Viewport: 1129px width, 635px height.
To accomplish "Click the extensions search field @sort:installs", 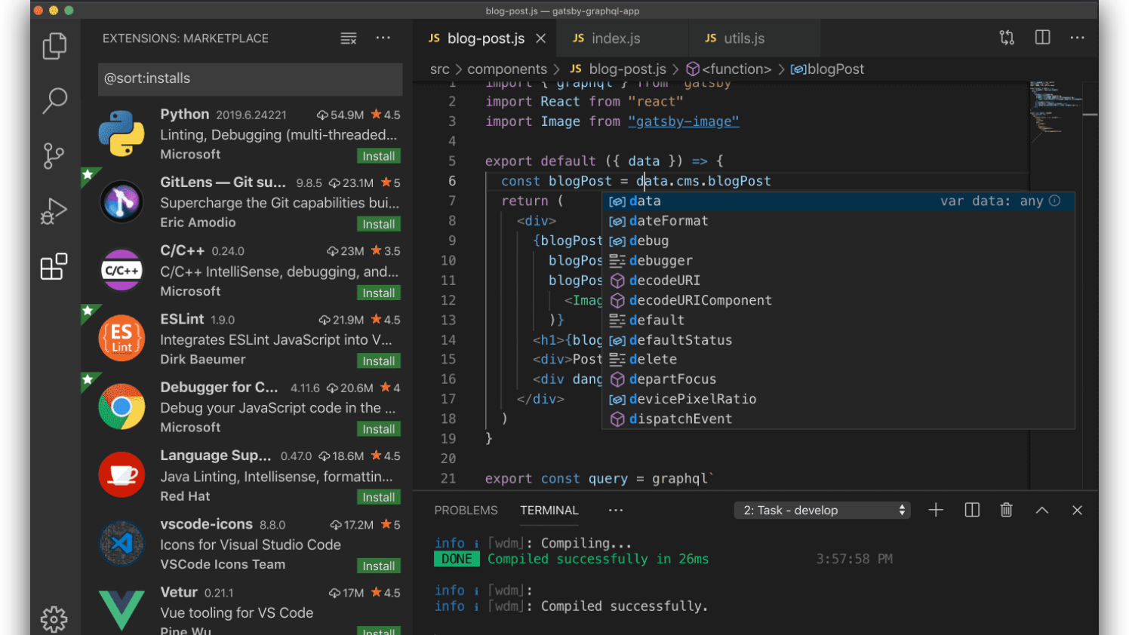I will (250, 79).
